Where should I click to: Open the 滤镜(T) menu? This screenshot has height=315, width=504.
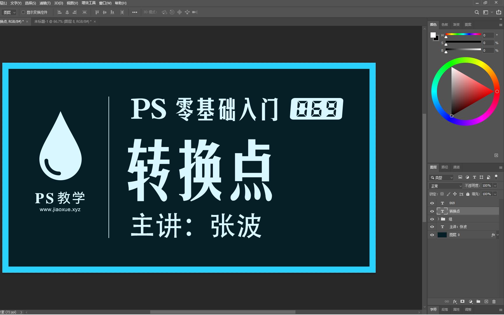tap(45, 3)
